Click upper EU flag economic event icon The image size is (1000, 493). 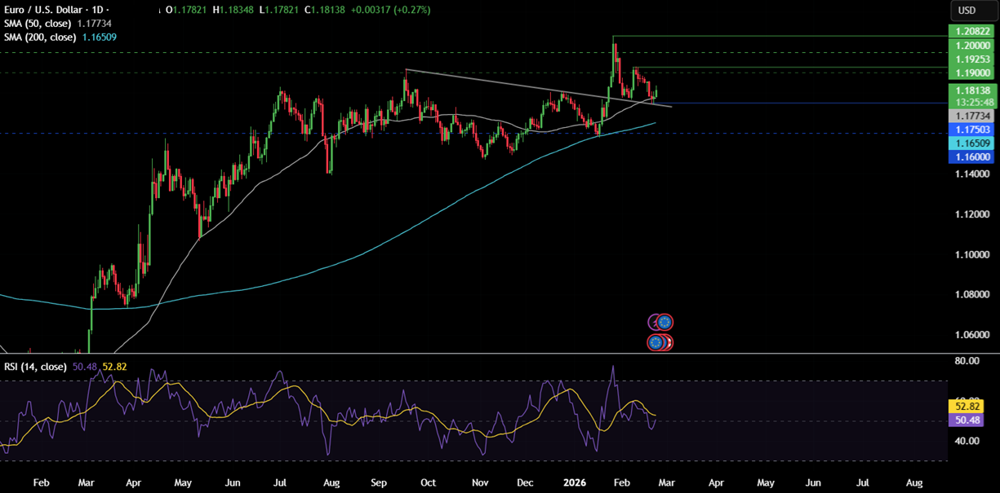[x=665, y=322]
